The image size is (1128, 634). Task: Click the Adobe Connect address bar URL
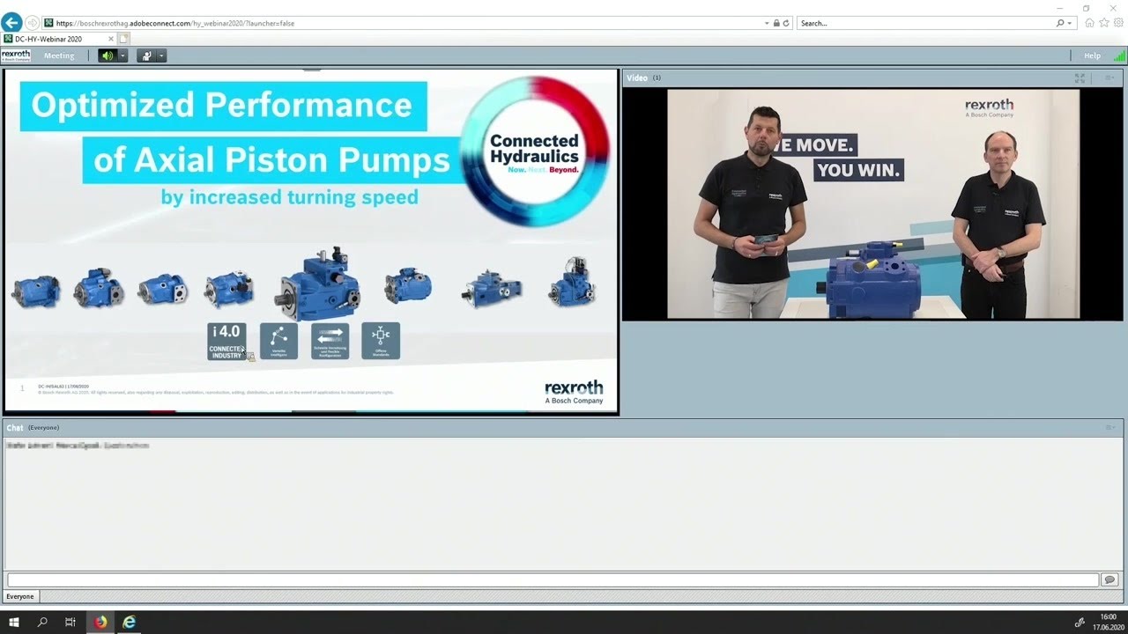pos(175,24)
